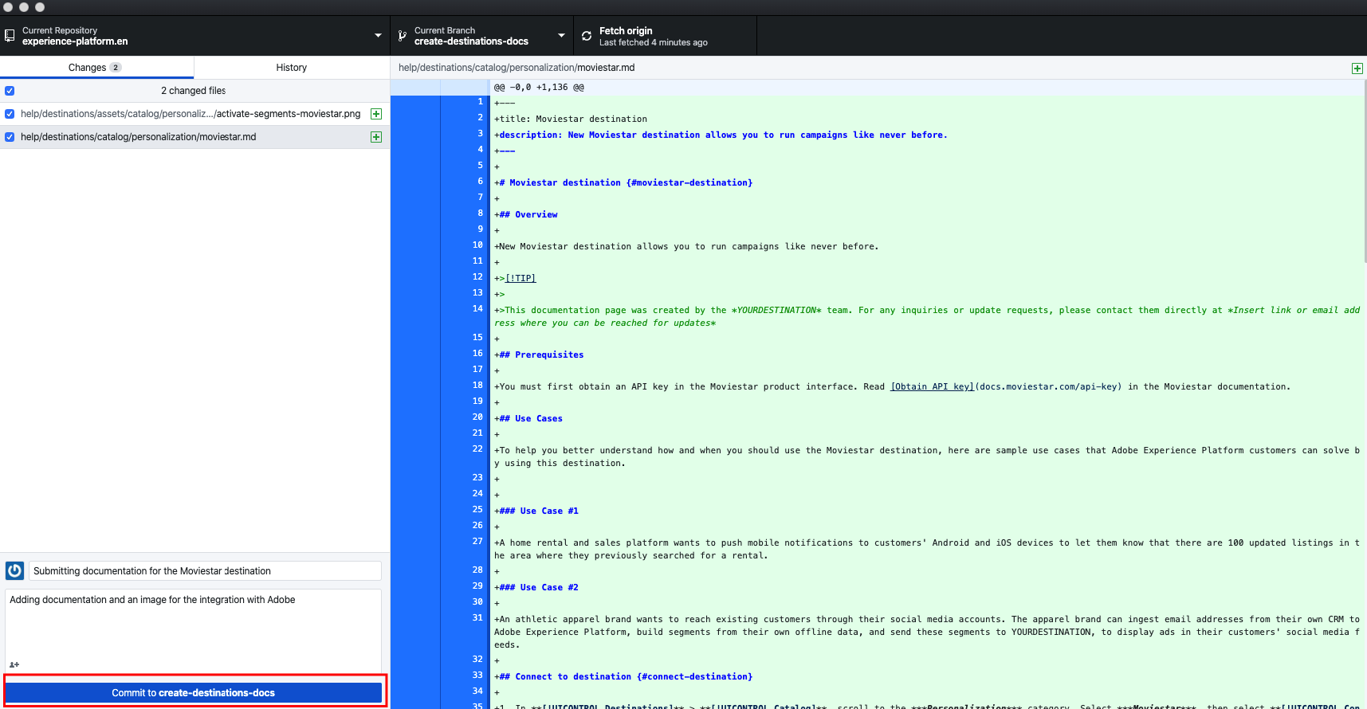Click the commit author avatar icon
Screen dimensions: 1367x709
15,571
